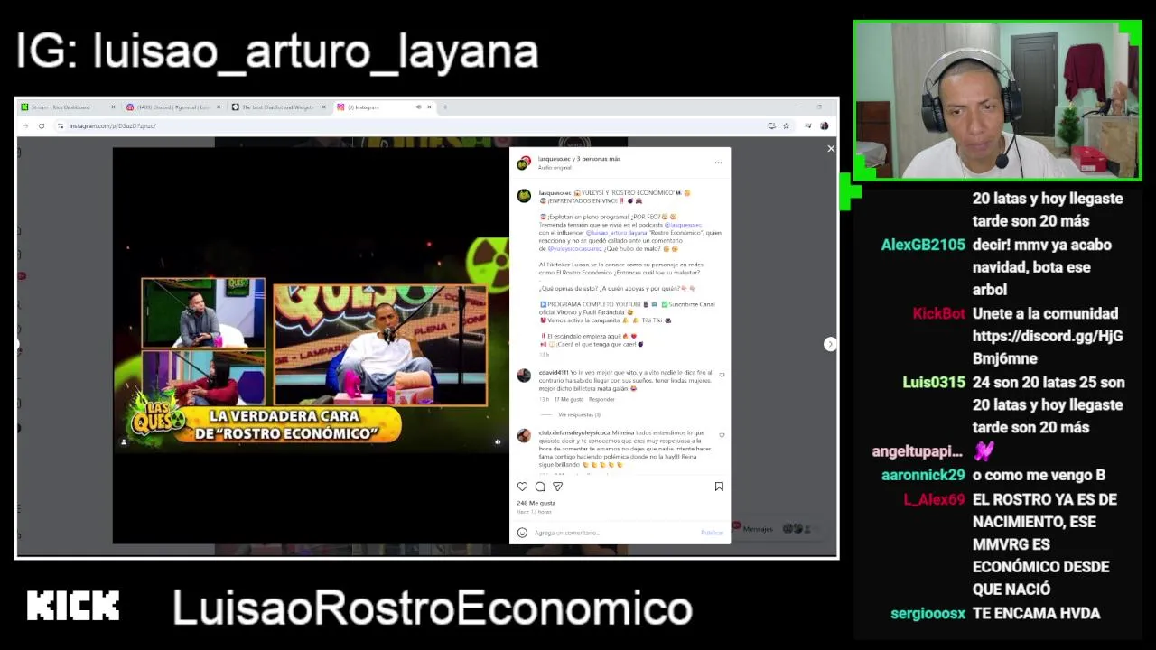Image resolution: width=1156 pixels, height=650 pixels.
Task: Open the post three-dots options menu
Action: 718,162
